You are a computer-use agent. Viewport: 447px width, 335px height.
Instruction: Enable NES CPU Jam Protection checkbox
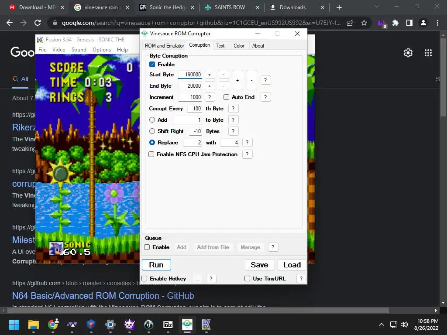pyautogui.click(x=151, y=154)
